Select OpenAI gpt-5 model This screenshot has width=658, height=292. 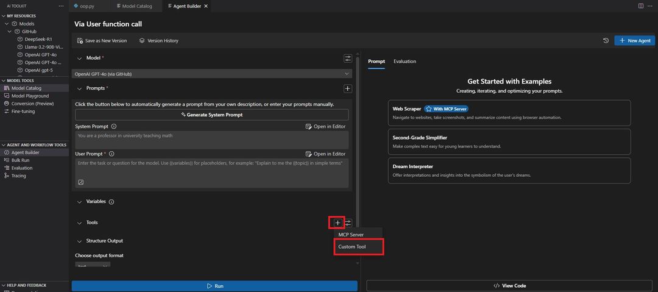35,70
